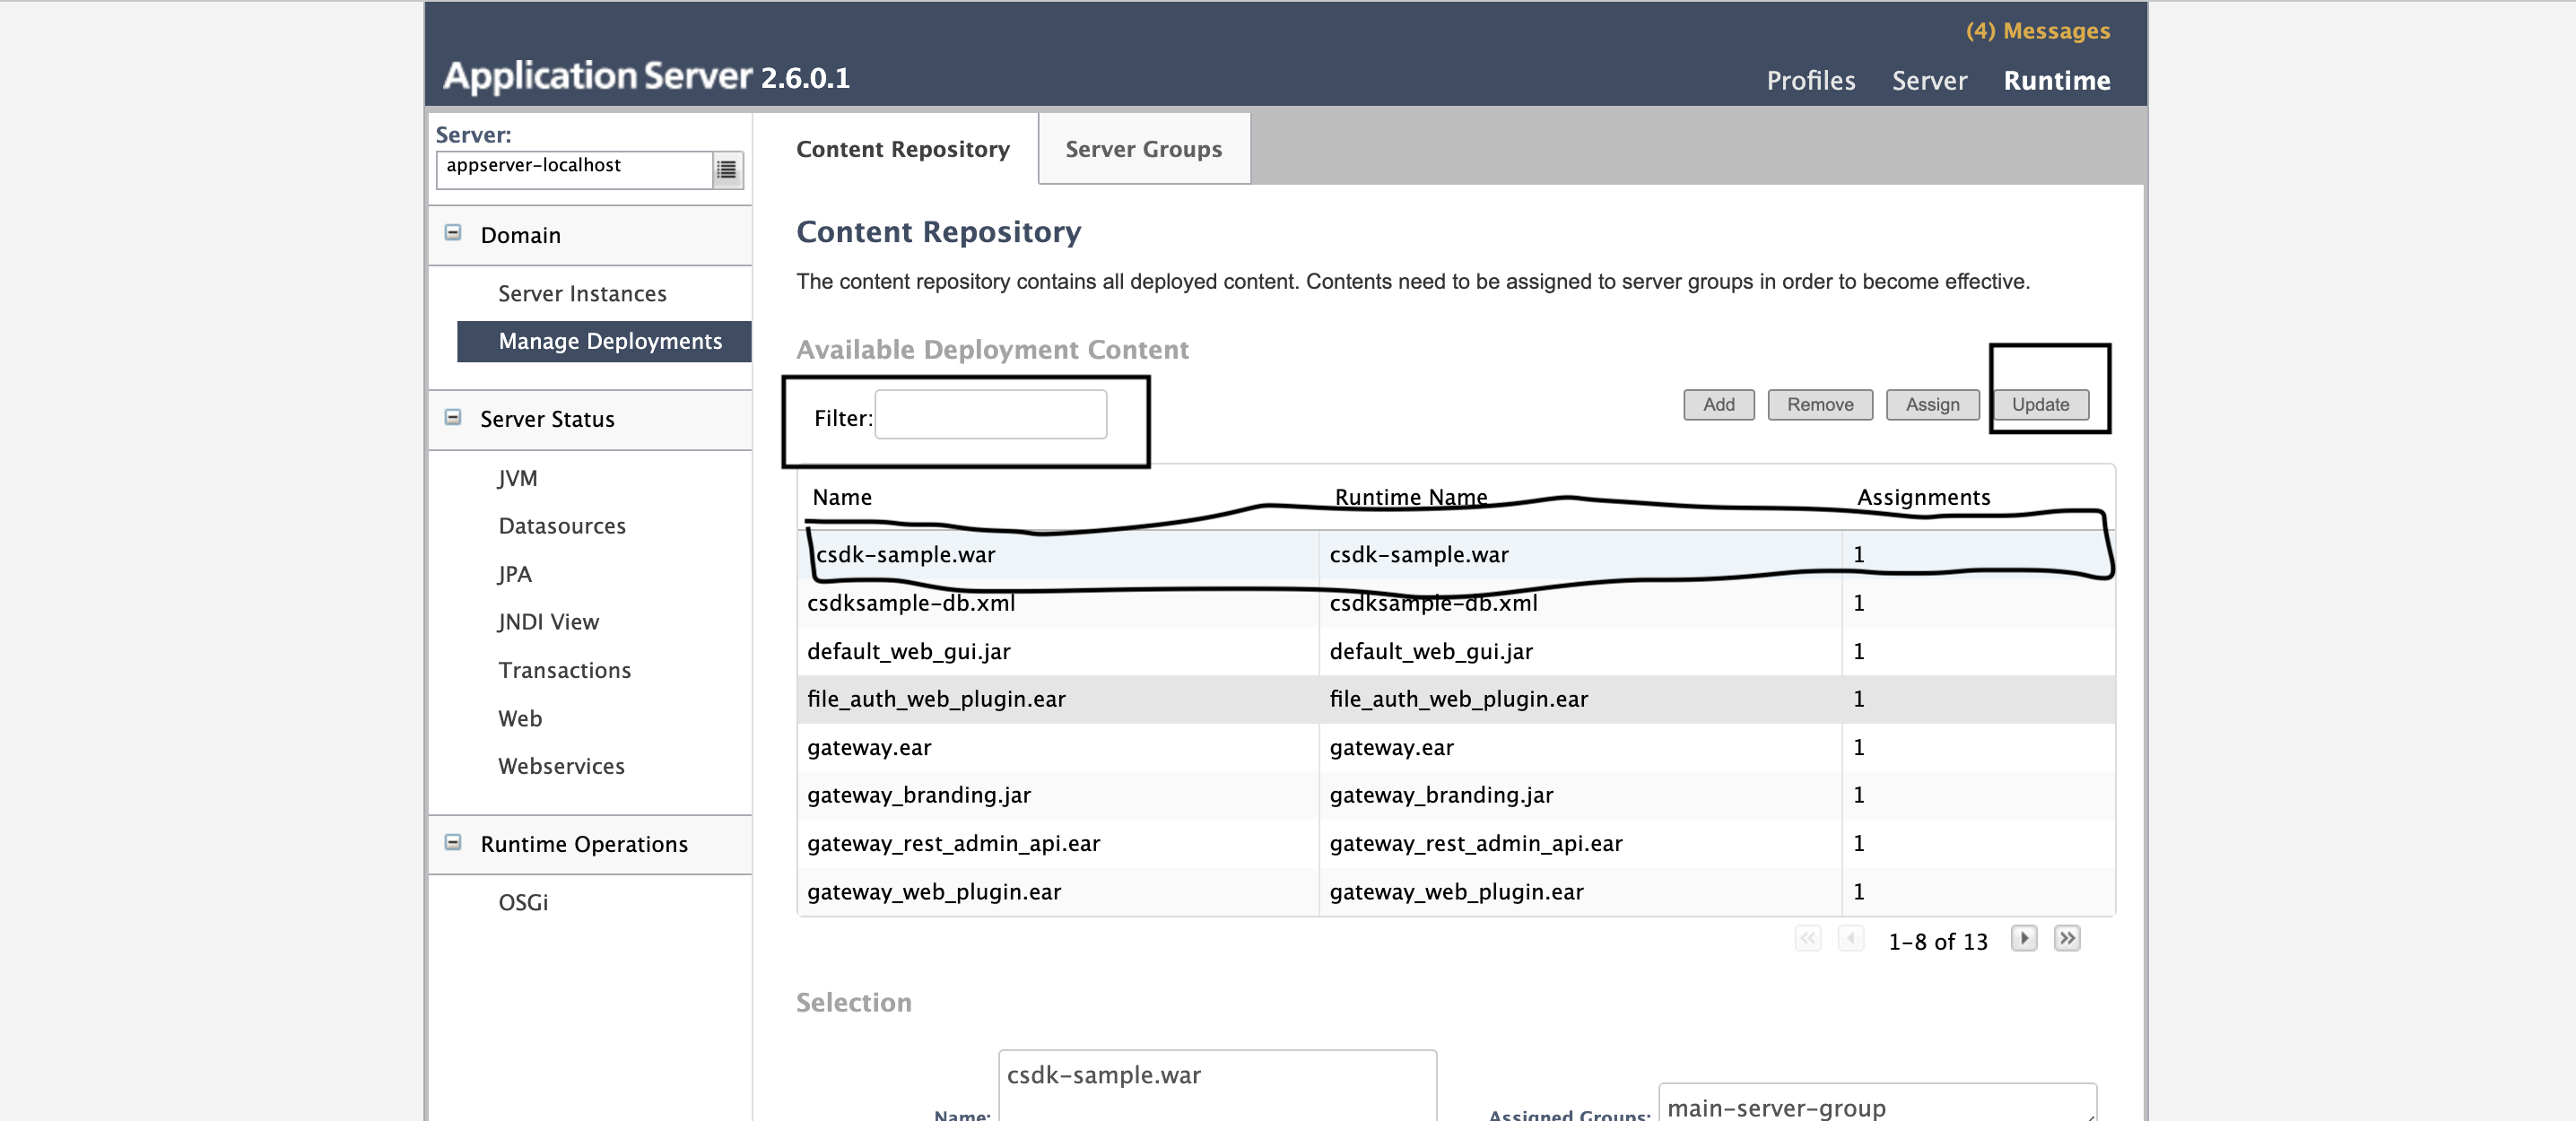Open Server Instances in sidebar
The width and height of the screenshot is (2576, 1121).
pos(582,293)
